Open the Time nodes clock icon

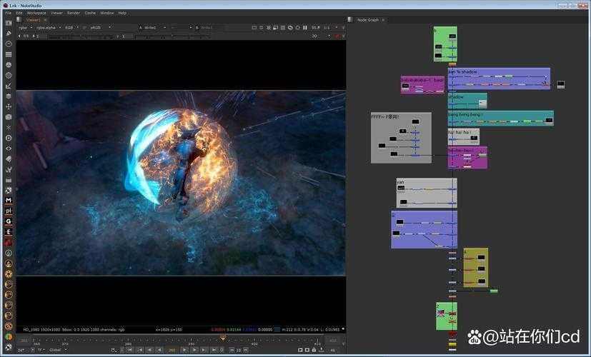tap(9, 44)
